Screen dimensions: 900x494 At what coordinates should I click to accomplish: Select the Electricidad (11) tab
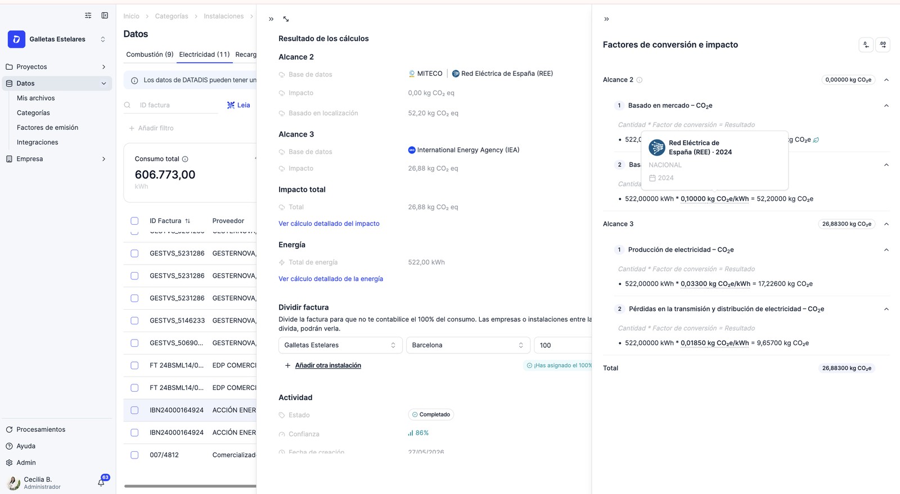[204, 55]
